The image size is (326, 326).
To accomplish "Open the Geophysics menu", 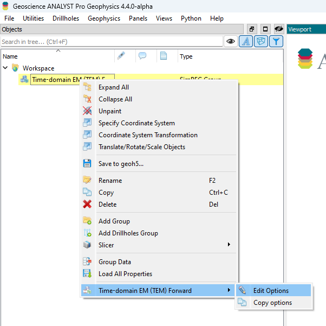I will (104, 18).
